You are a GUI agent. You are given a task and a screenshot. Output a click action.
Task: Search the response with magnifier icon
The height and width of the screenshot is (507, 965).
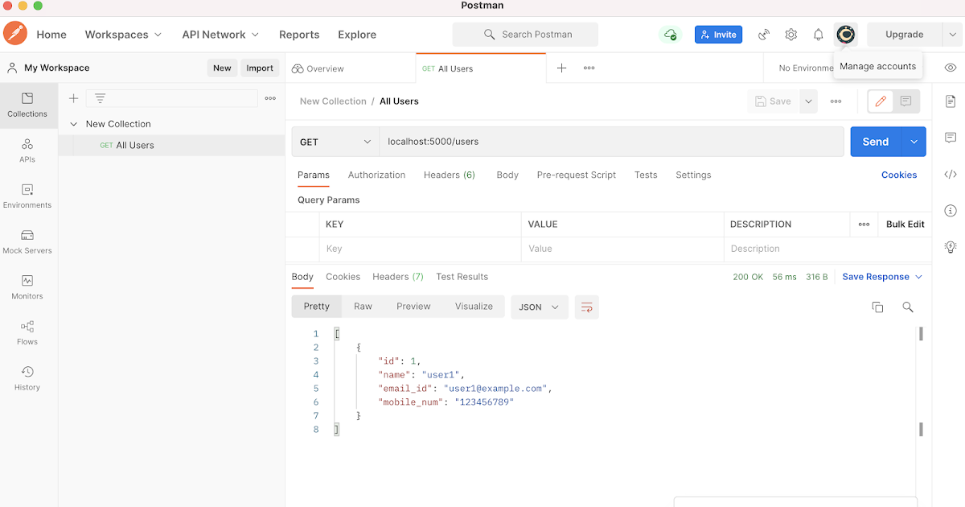click(908, 307)
